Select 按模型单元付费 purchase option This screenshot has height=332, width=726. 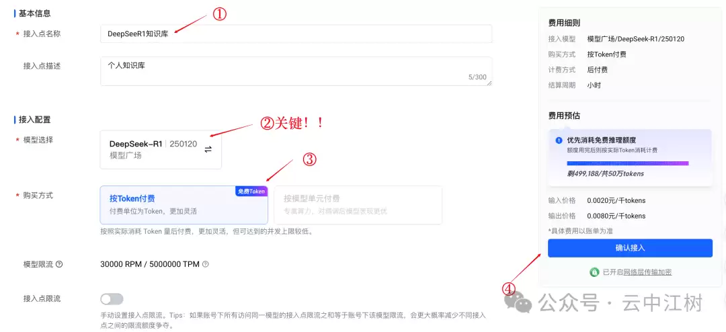[x=358, y=205]
